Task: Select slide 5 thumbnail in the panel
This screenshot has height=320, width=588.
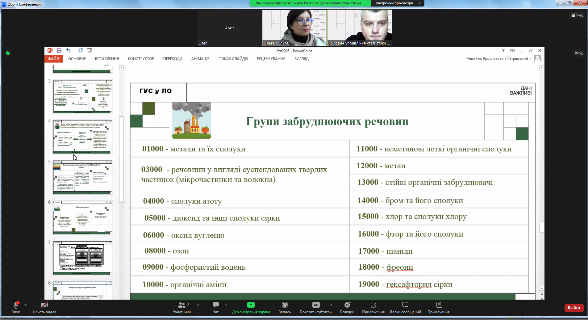Action: (x=82, y=177)
